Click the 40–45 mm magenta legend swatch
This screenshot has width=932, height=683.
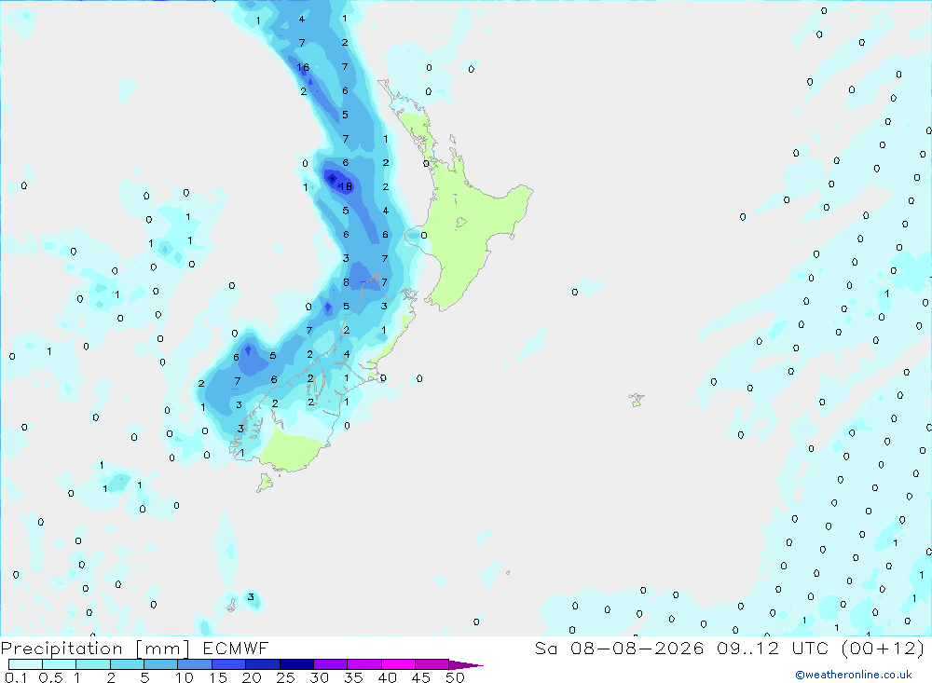pyautogui.click(x=398, y=664)
